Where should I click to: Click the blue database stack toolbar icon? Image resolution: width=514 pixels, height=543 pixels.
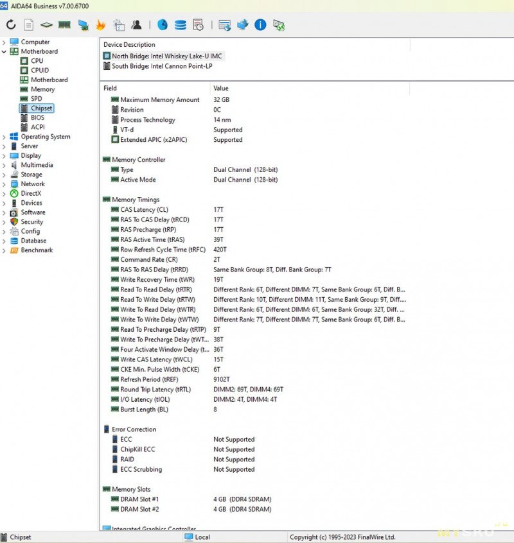point(181,24)
